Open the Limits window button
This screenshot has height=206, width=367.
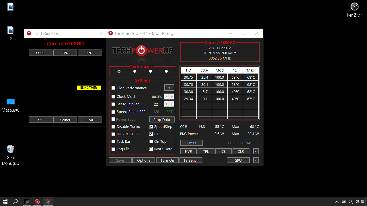[191, 142]
